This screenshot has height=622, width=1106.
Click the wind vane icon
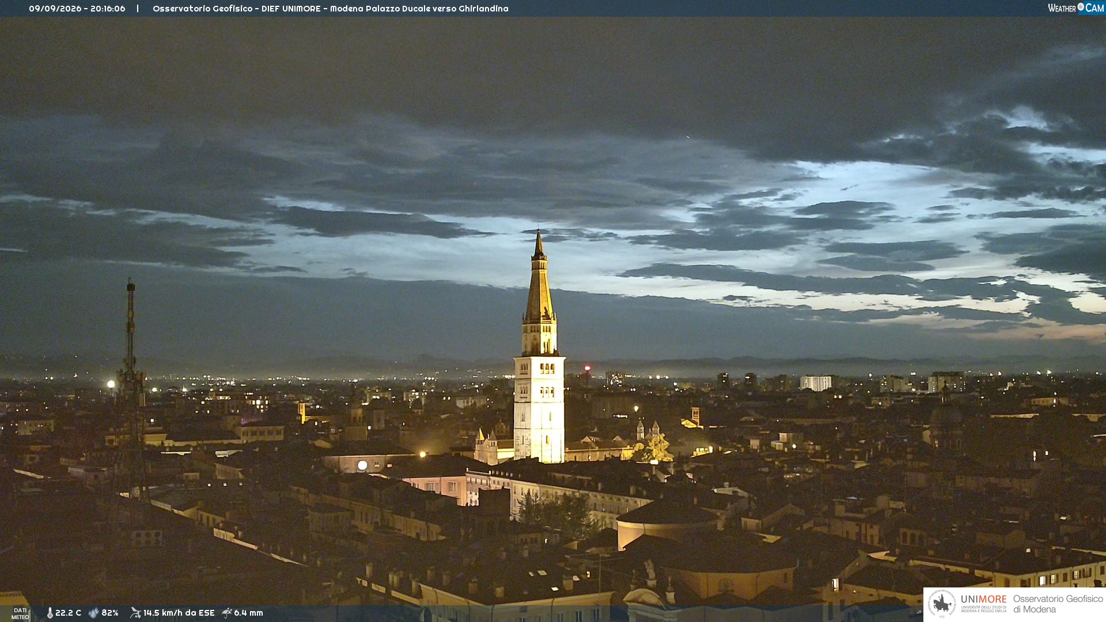135,613
